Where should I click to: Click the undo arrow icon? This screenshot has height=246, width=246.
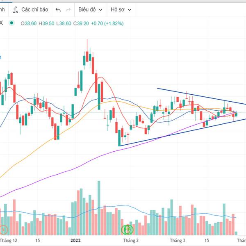coord(58,10)
